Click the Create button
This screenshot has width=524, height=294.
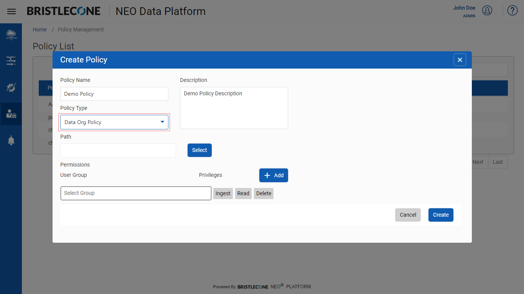pos(441,215)
